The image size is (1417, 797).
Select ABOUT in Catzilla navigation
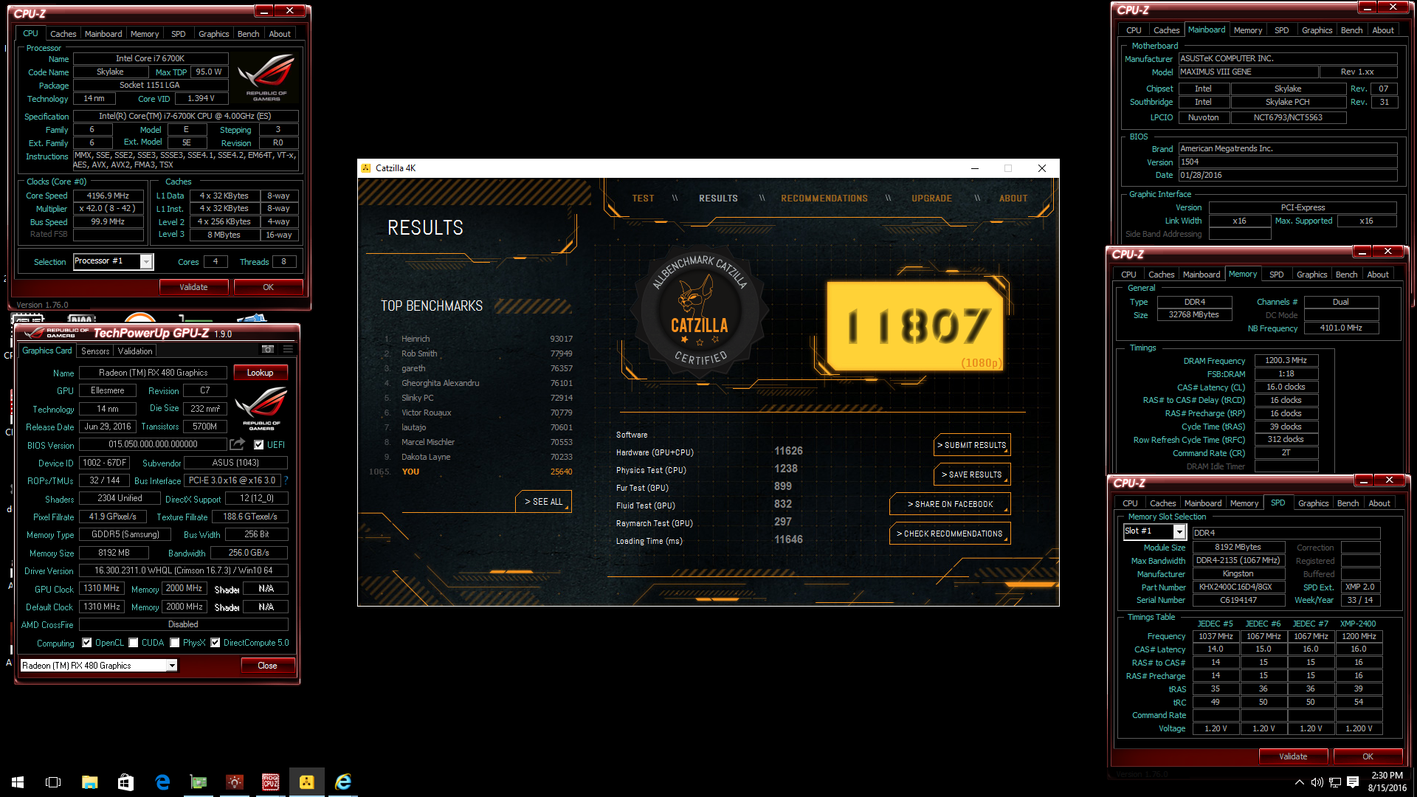(1013, 199)
